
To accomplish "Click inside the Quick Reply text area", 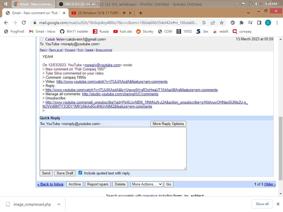I will (x=113, y=149).
